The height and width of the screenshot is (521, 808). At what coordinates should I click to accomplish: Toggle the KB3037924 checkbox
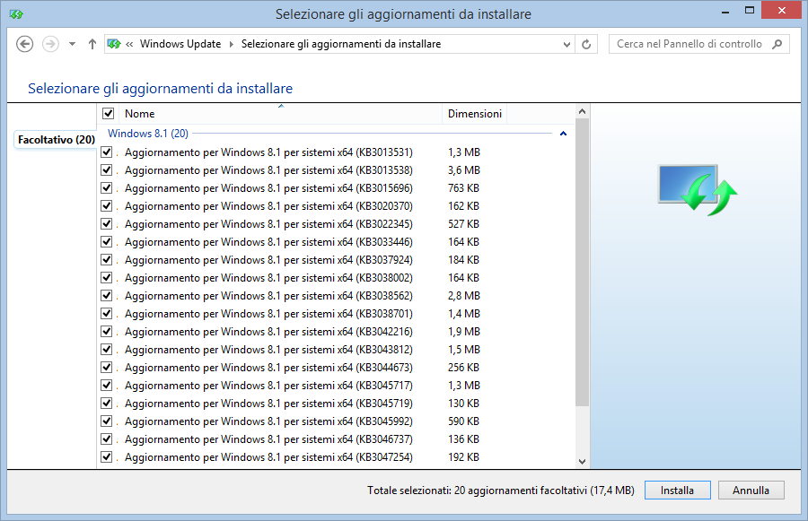pos(107,259)
